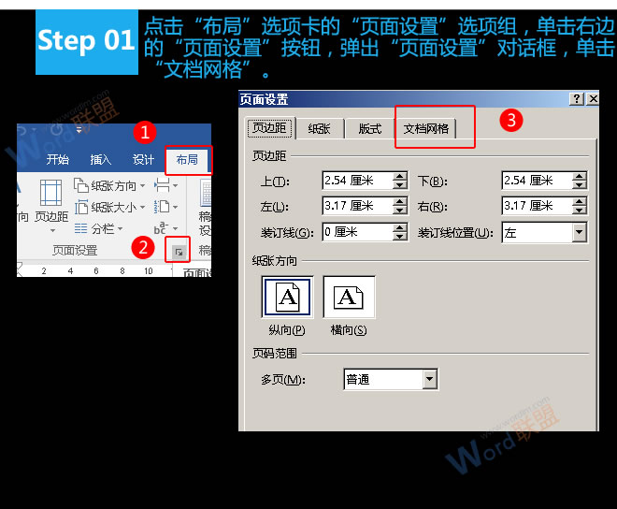
Task: Open the 装订线位置 gutter position dropdown
Action: pyautogui.click(x=580, y=232)
